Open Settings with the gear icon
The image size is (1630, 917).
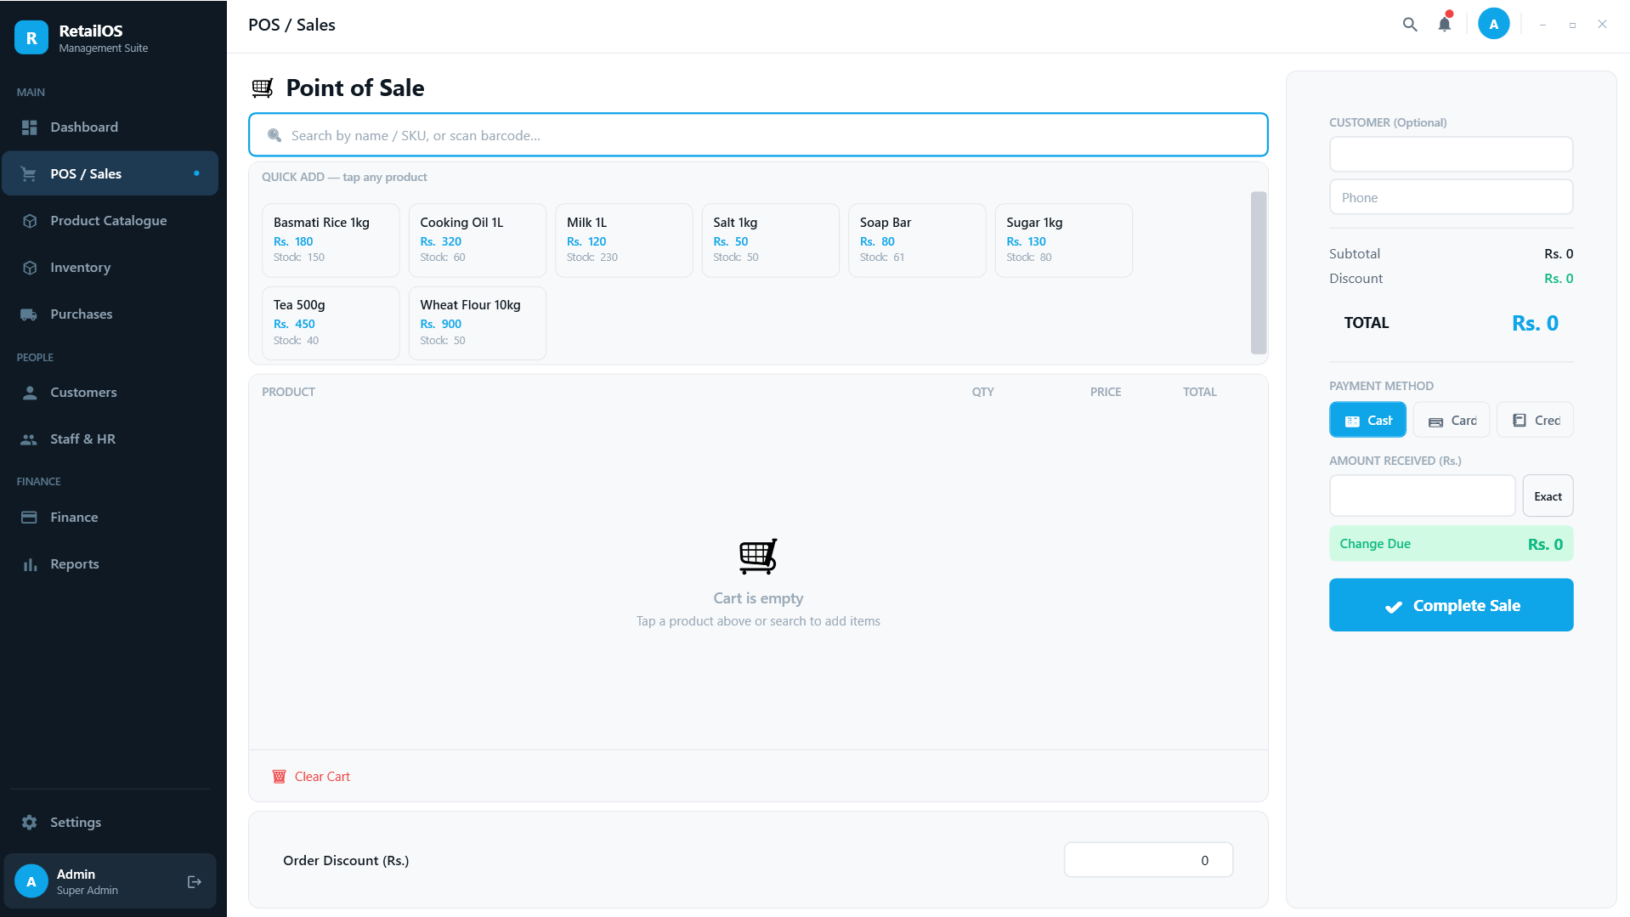point(29,822)
